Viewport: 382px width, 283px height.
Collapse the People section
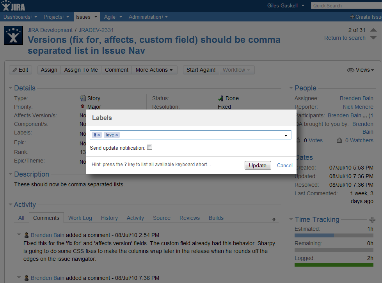[291, 88]
